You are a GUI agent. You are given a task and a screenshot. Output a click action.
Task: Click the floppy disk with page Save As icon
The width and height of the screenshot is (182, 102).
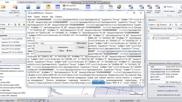38,7
